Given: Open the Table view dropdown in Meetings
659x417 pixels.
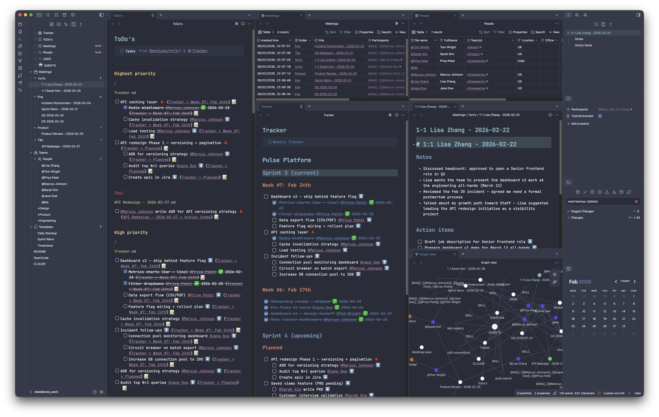Looking at the screenshot, I should [266, 32].
